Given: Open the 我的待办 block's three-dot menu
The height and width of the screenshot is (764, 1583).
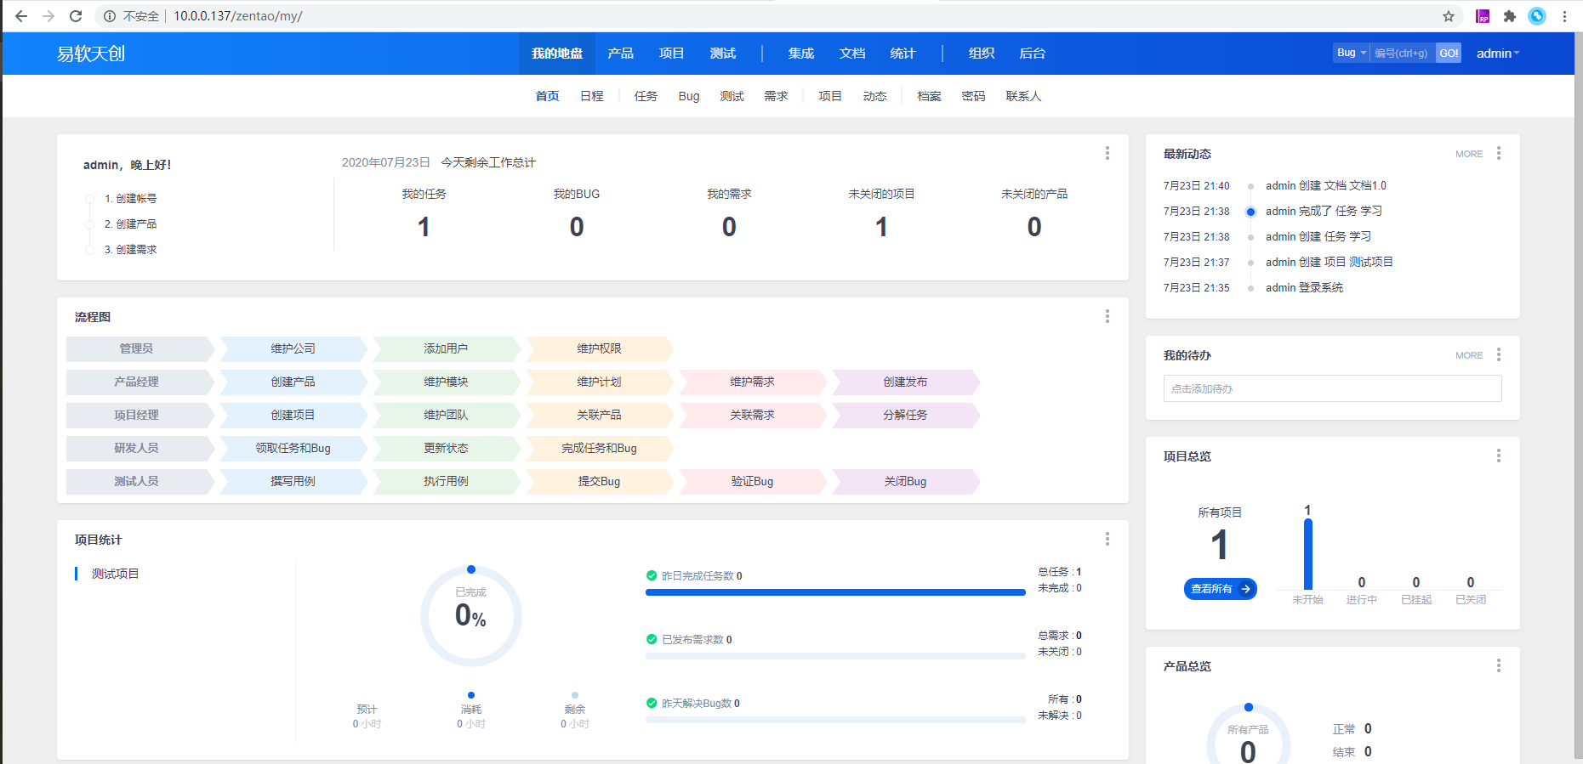Looking at the screenshot, I should point(1498,354).
